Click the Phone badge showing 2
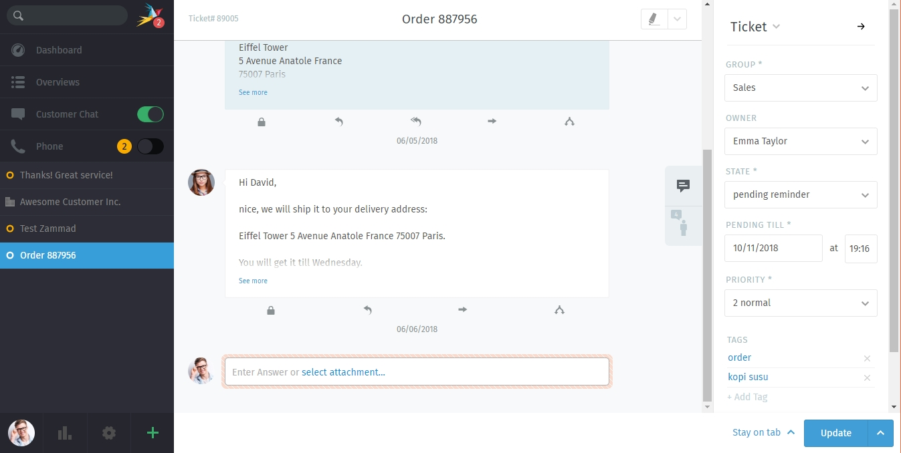This screenshot has height=453, width=901. (x=124, y=146)
